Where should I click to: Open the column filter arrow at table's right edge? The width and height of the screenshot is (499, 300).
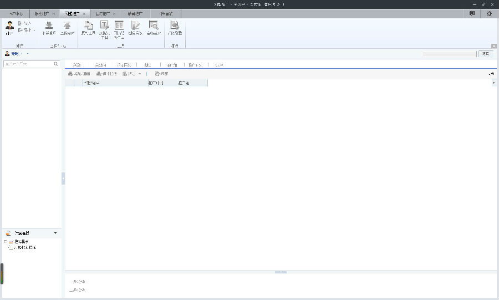(x=493, y=83)
